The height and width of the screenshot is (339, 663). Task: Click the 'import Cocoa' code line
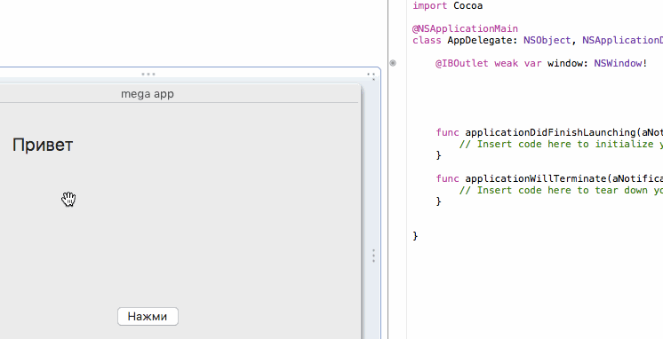point(447,6)
